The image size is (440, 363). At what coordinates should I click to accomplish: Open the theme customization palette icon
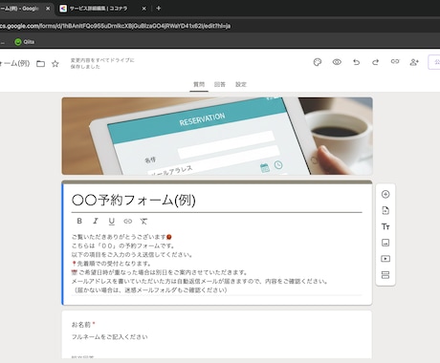tap(318, 62)
